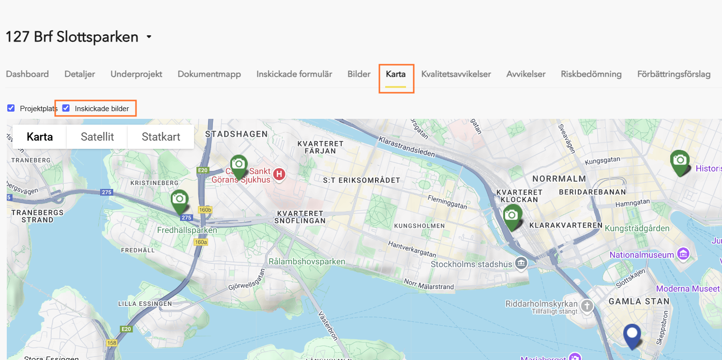
Task: Click the NORRMALM district label
Action: [559, 179]
